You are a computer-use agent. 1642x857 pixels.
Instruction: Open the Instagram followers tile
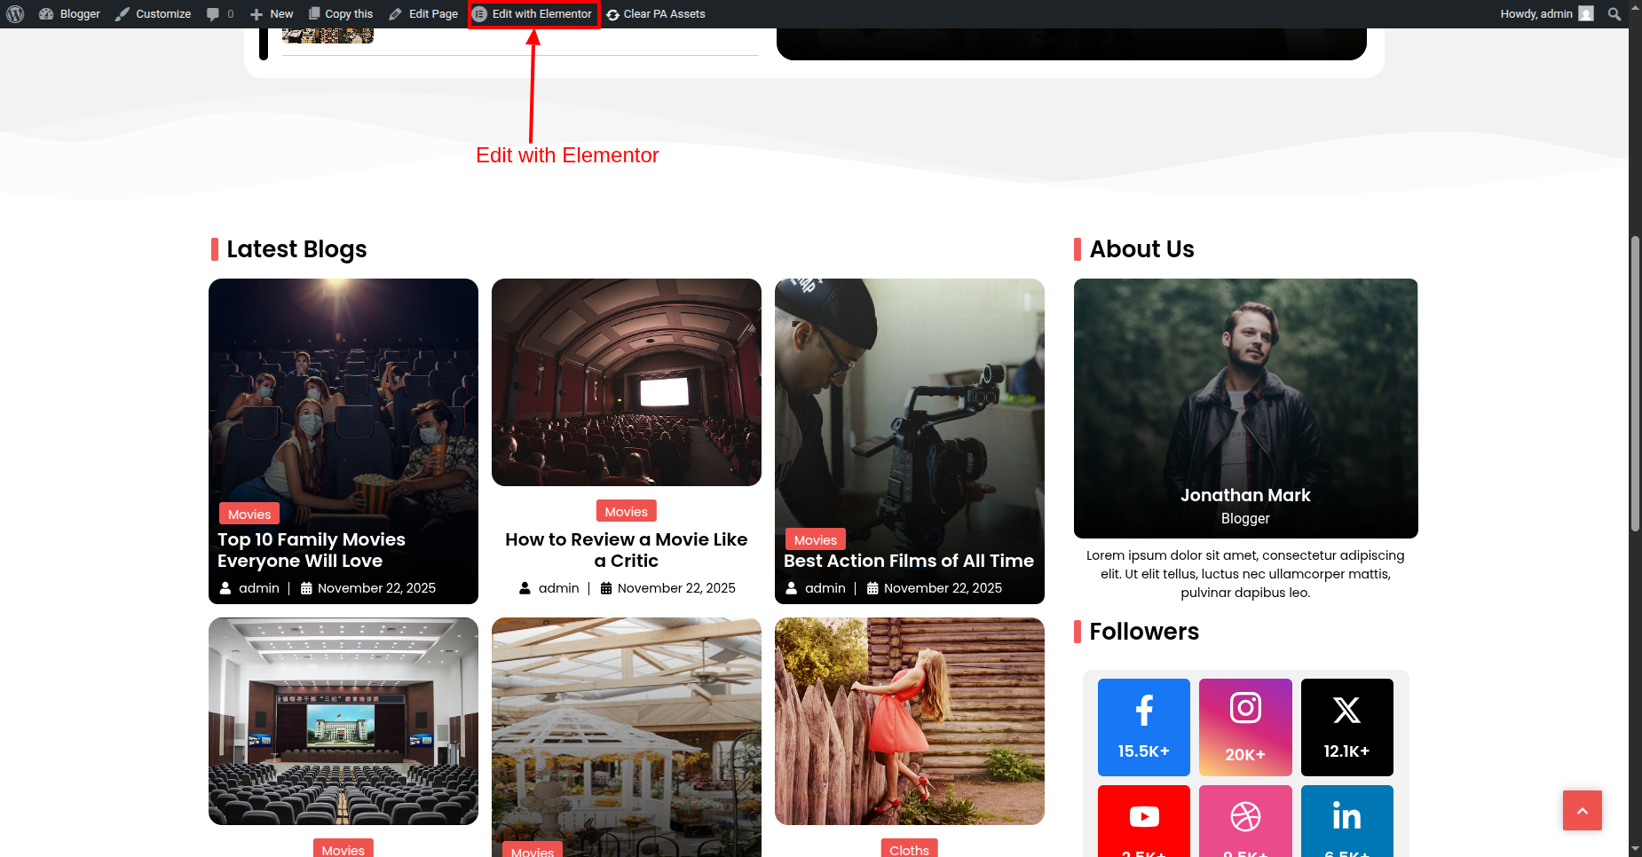pos(1245,727)
